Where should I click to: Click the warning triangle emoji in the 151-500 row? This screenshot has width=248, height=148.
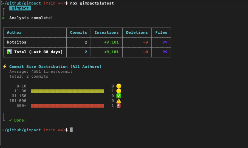coord(119,101)
